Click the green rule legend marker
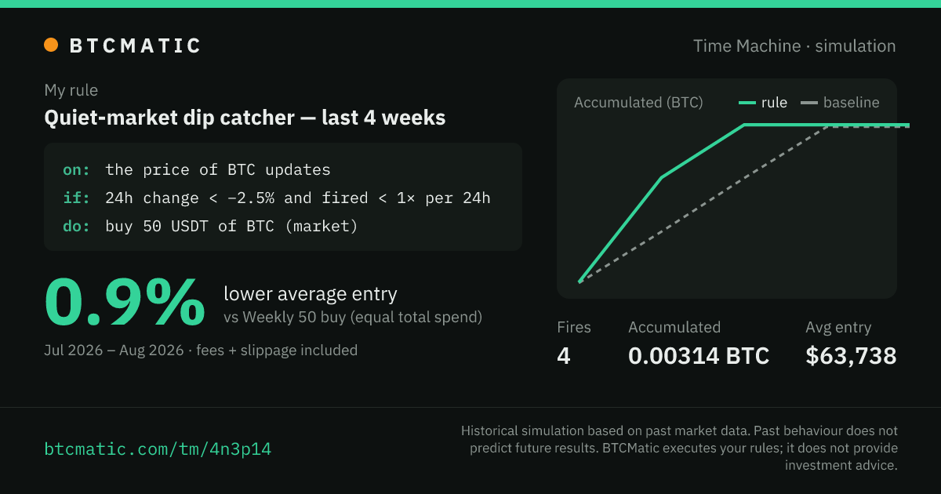The image size is (941, 494). click(x=747, y=103)
